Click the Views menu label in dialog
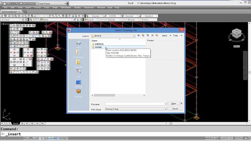Screen dimensions: 251x141 (x=164, y=36)
